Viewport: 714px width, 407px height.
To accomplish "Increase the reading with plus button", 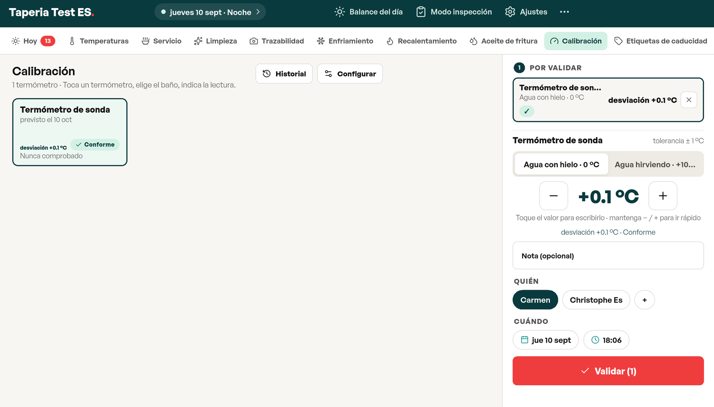I will [663, 196].
